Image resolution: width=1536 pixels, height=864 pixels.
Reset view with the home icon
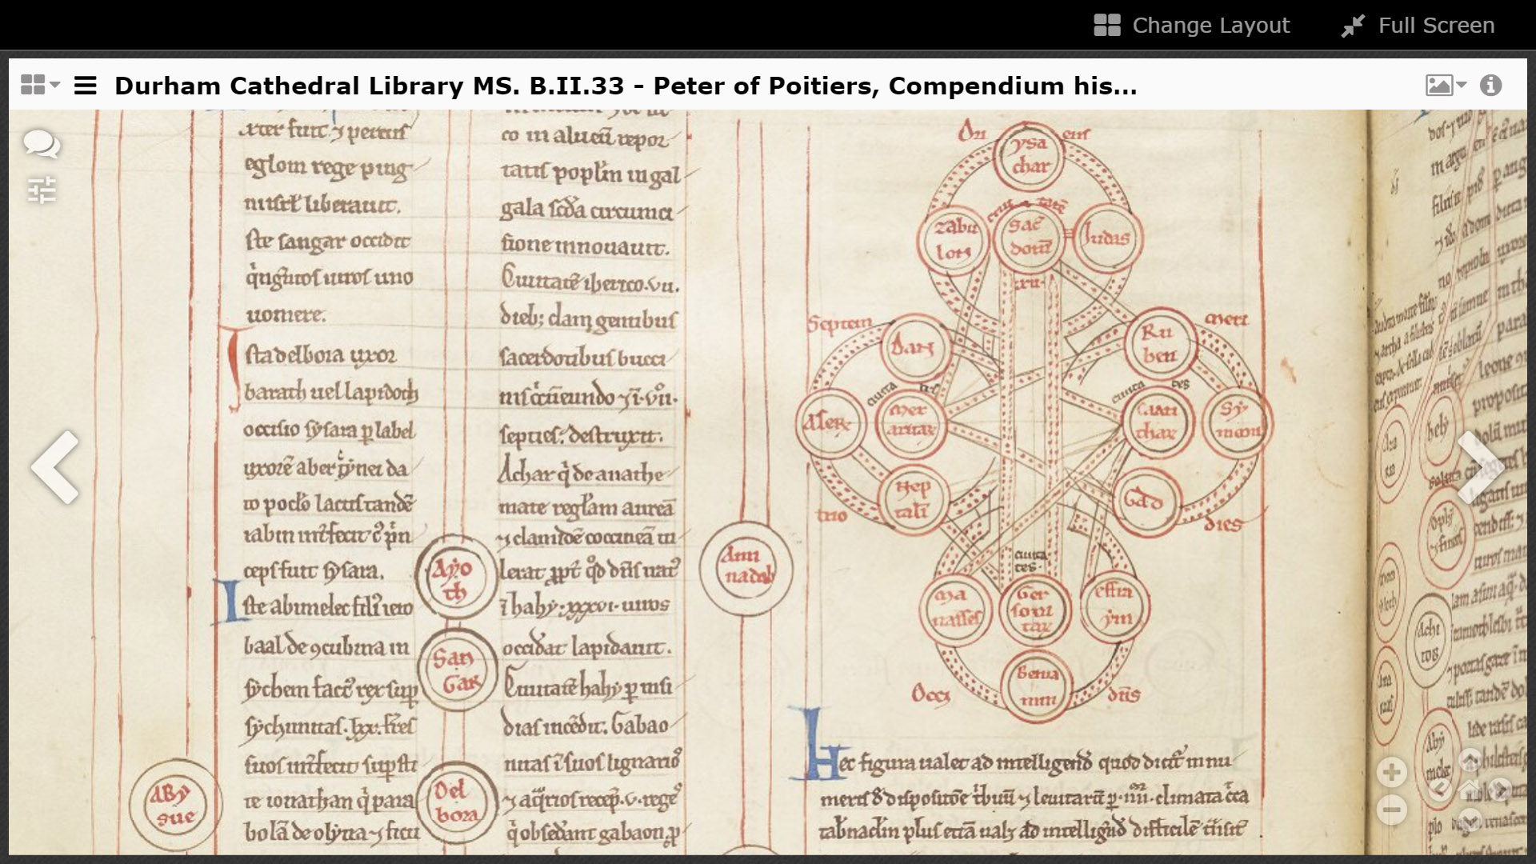(x=1469, y=790)
